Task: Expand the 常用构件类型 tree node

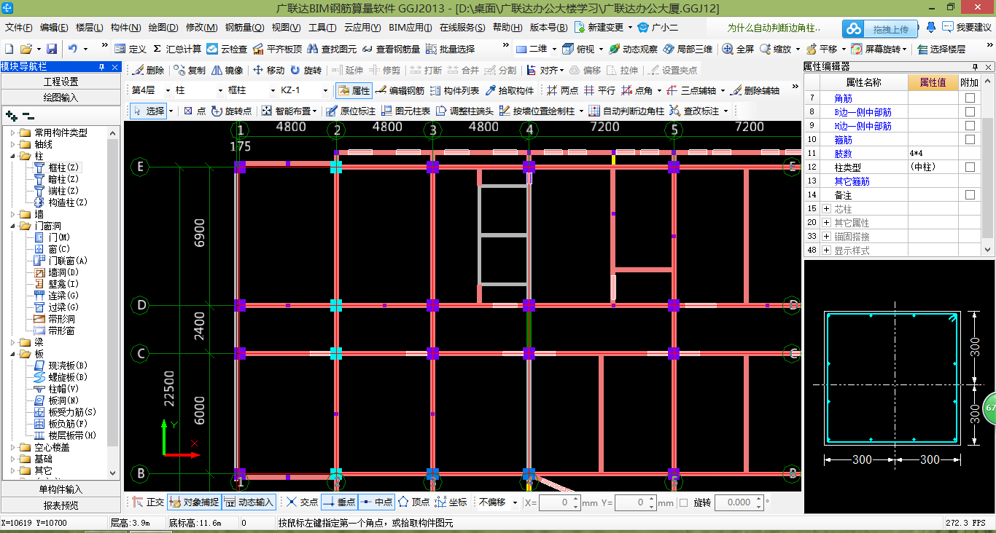Action: pyautogui.click(x=12, y=133)
